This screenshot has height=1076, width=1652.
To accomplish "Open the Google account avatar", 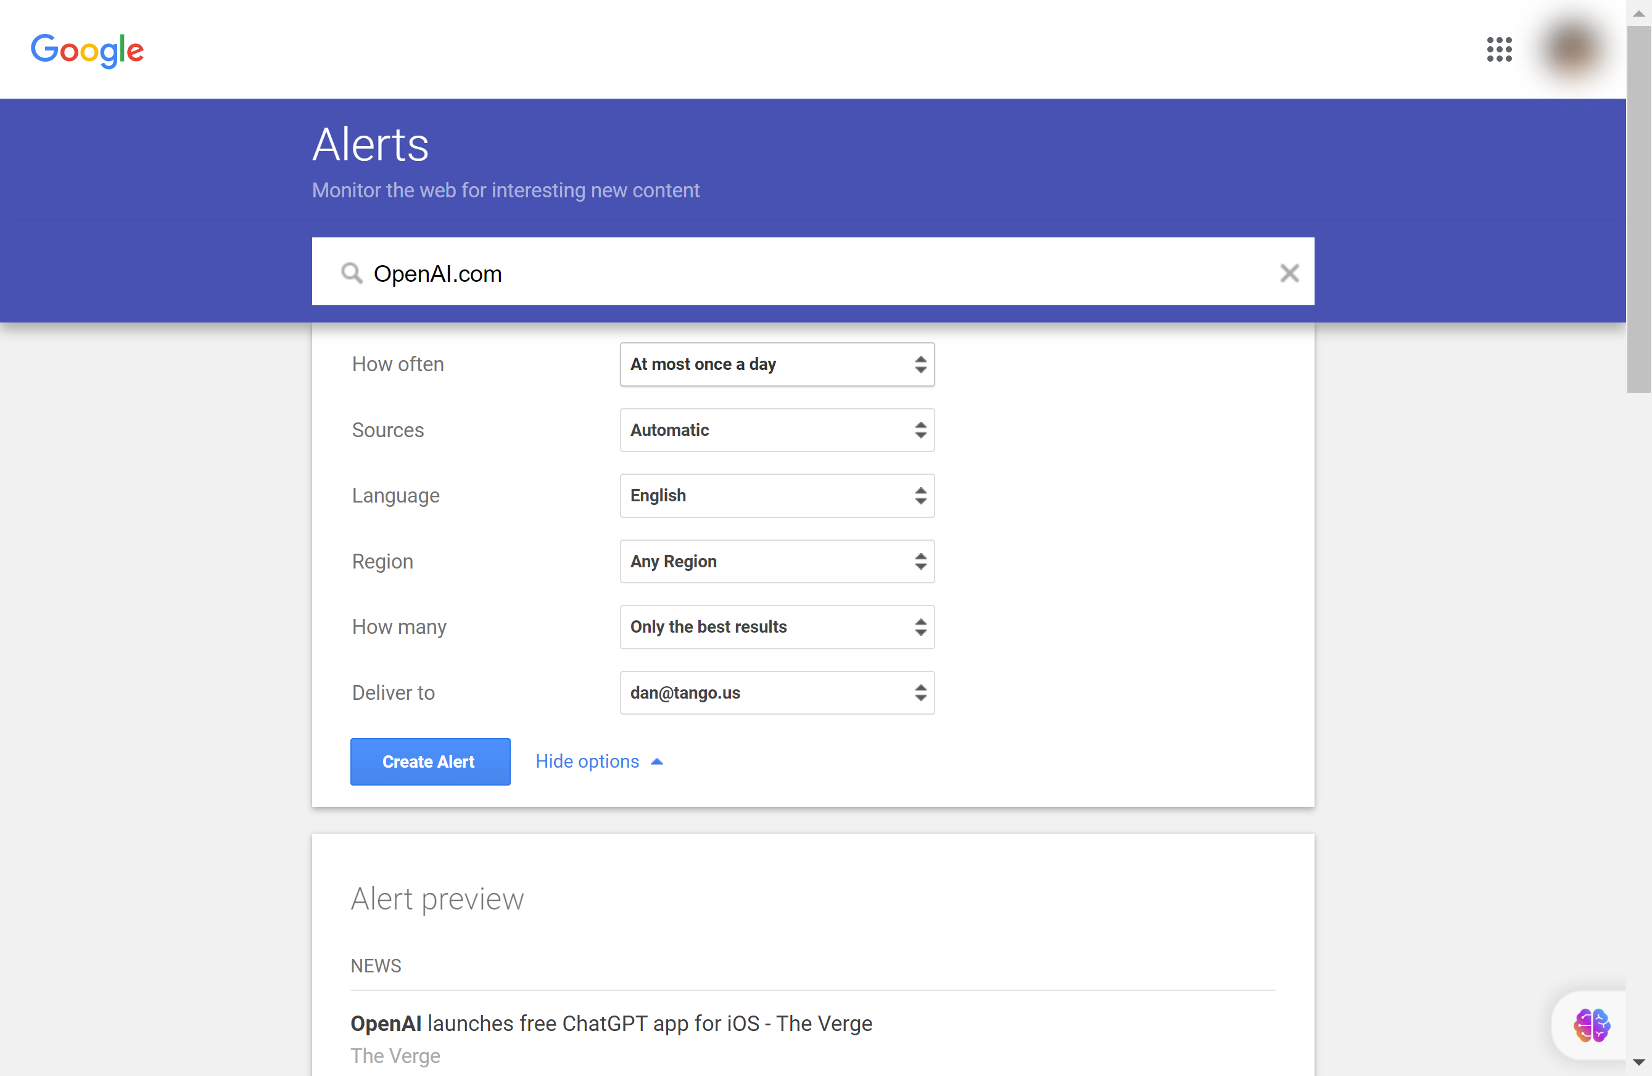I will [x=1574, y=49].
